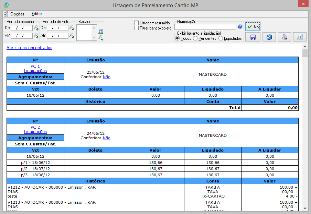Open the Opções menu
This screenshot has height=214, width=311.
[x=17, y=14]
